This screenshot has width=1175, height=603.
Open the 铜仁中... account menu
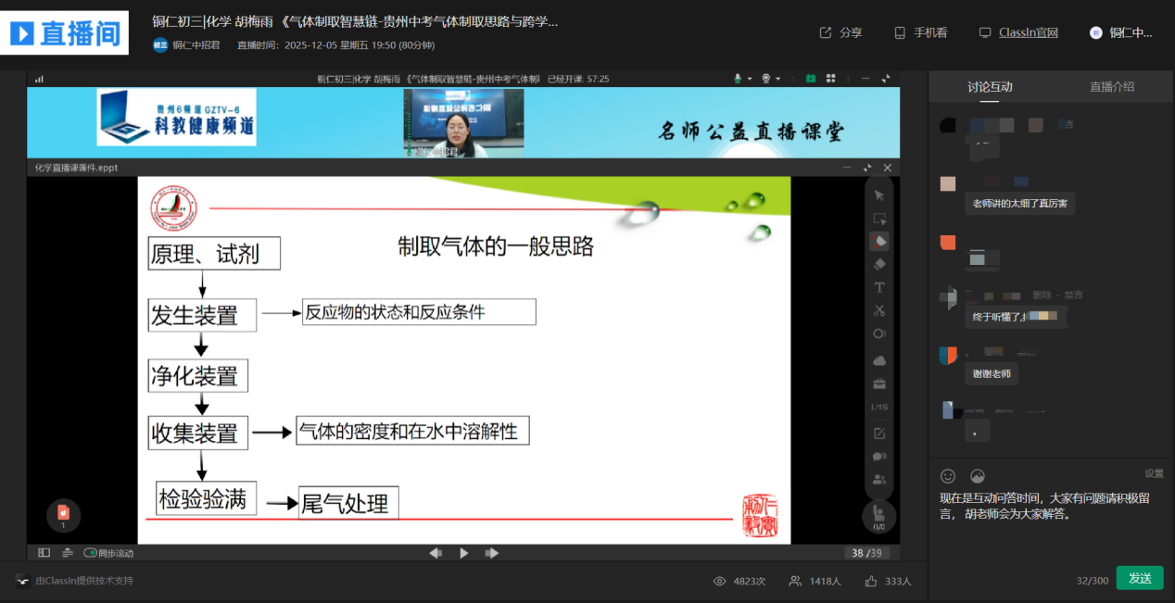[1121, 32]
